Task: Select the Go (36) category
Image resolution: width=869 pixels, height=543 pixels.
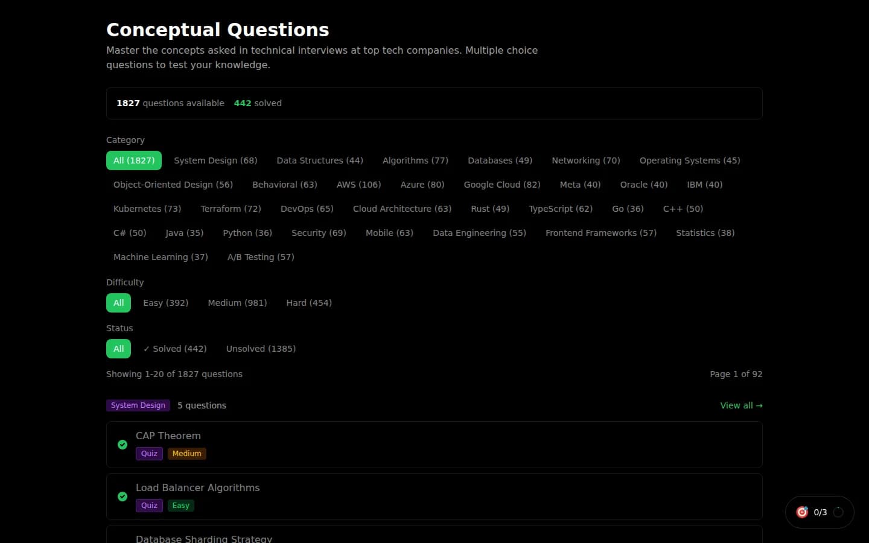Action: coord(628,209)
